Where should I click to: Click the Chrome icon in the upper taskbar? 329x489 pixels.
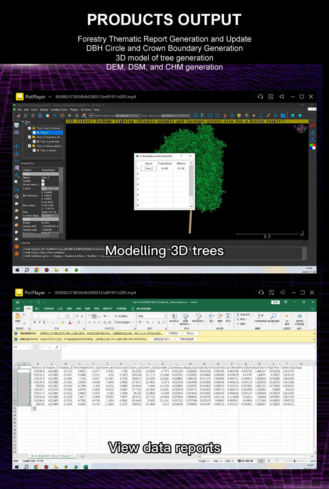(x=37, y=270)
